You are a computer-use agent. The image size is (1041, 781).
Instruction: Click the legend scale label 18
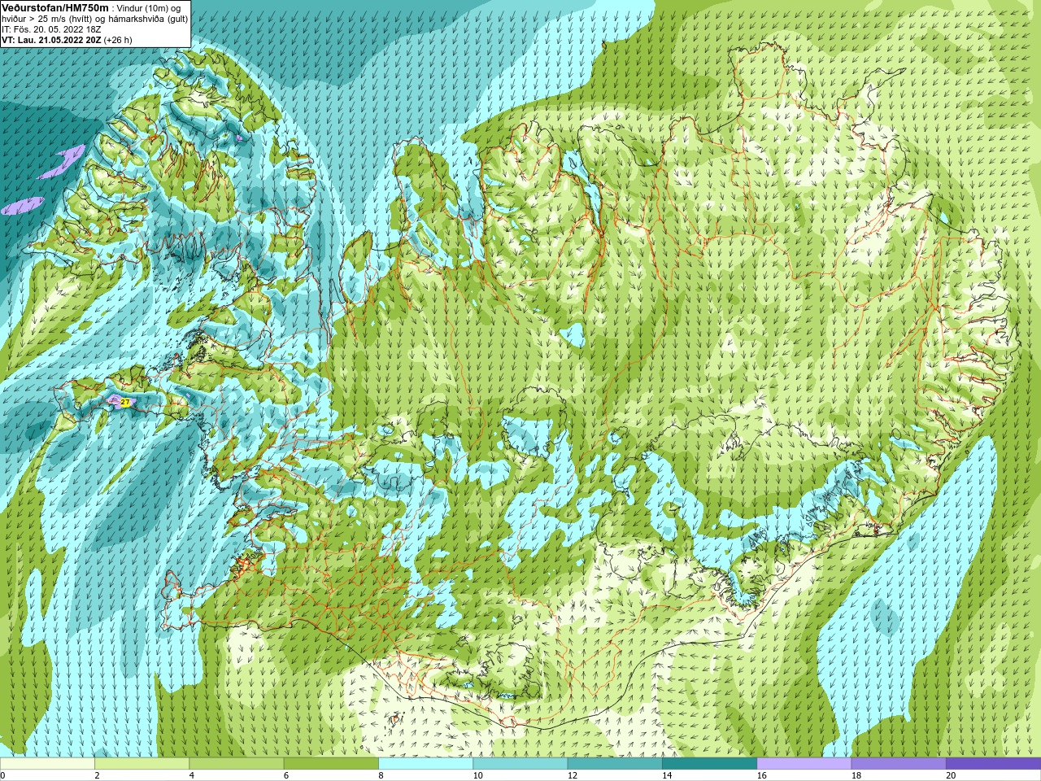point(856,775)
